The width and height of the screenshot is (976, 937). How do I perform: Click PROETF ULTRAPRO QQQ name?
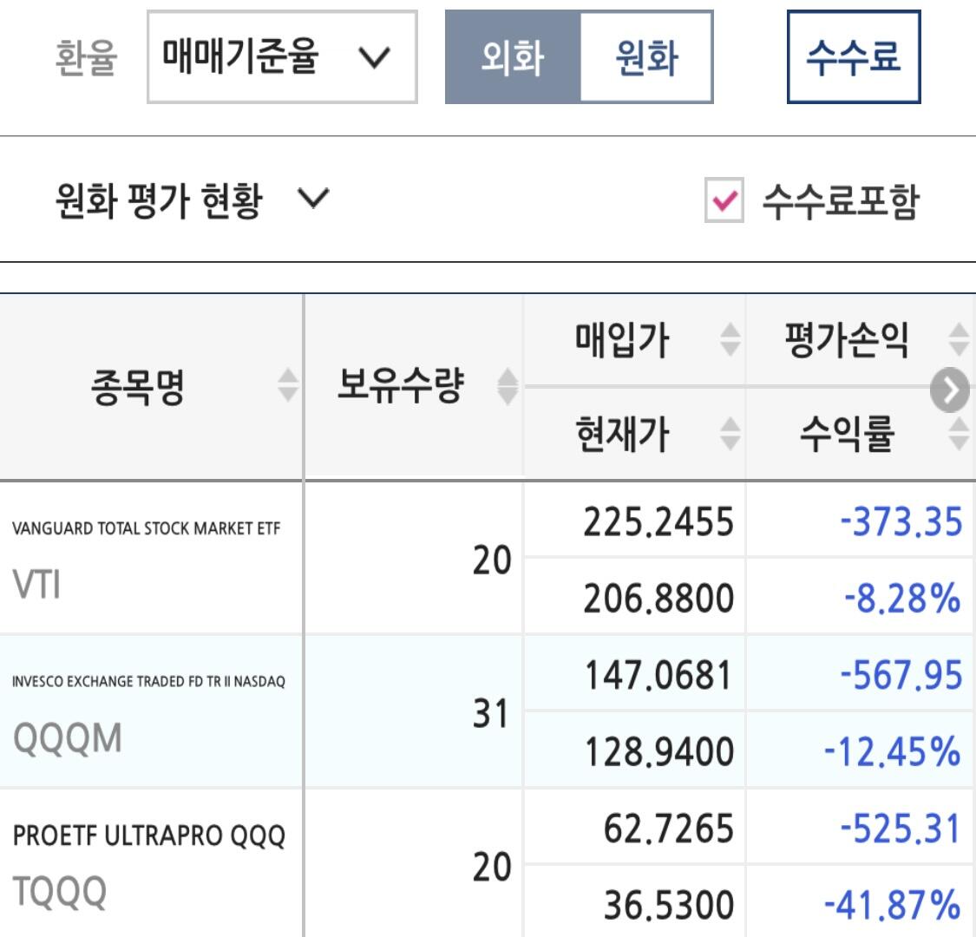tap(149, 835)
